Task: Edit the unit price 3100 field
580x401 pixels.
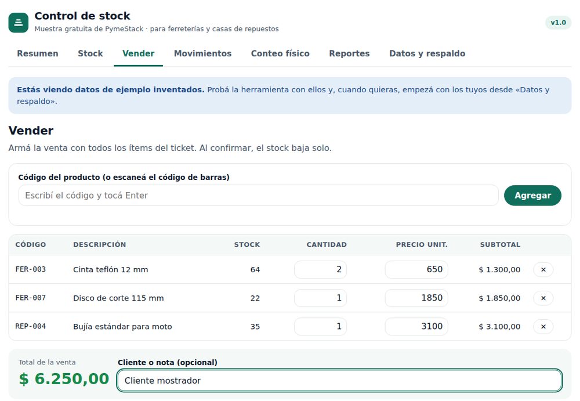Action: (x=416, y=327)
